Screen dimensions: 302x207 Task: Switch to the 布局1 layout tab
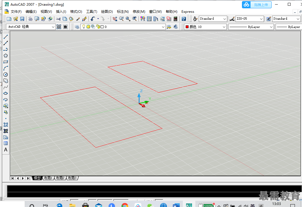(48, 178)
